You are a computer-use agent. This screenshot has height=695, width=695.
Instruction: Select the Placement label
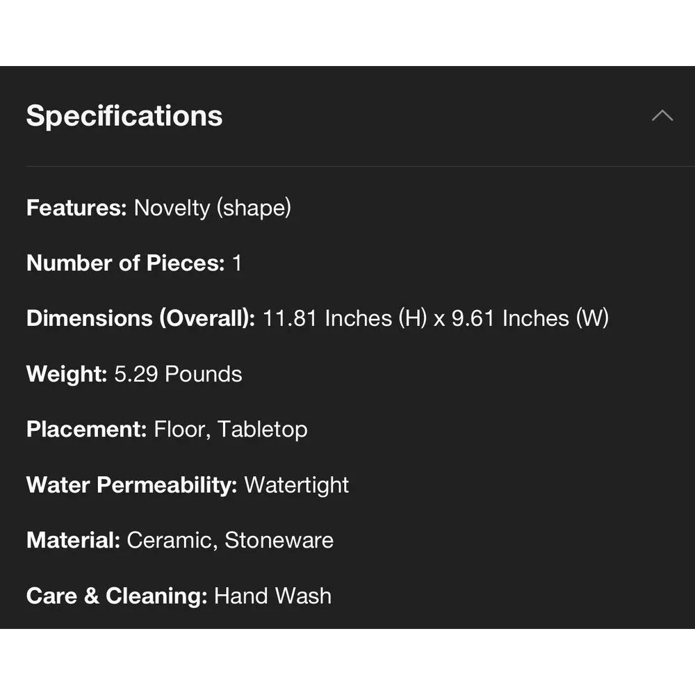coord(87,429)
